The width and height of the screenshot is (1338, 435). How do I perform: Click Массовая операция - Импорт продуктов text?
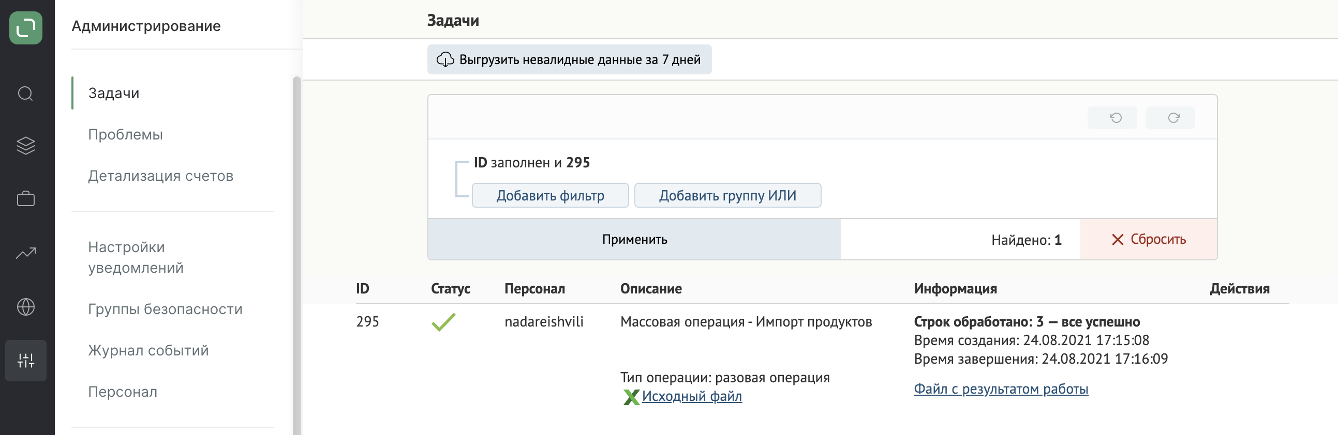(746, 322)
